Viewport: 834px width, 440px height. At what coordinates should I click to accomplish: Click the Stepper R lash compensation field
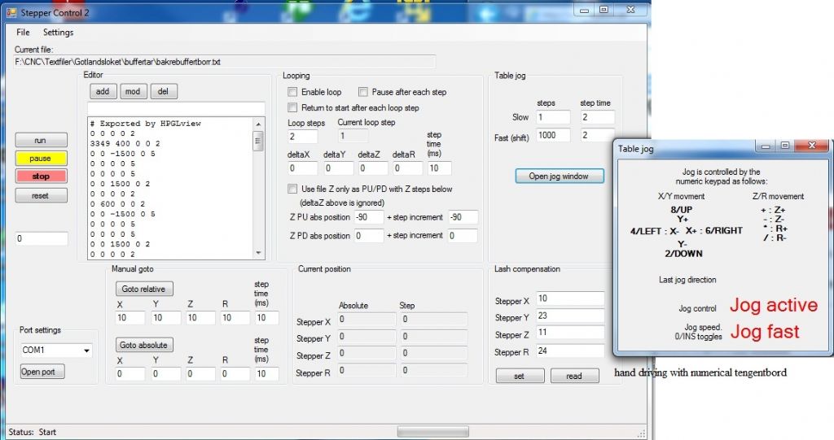(570, 351)
